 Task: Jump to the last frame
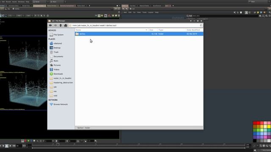coord(14,146)
